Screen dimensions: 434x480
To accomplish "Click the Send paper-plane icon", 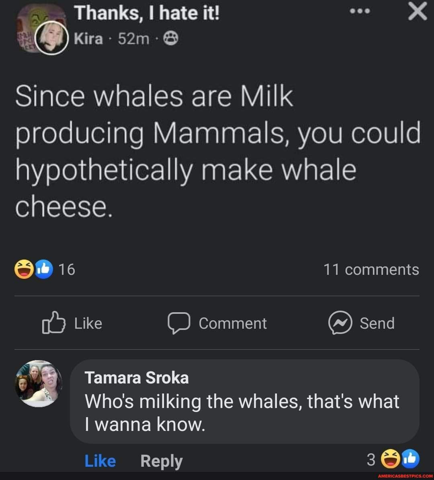I will pos(339,323).
